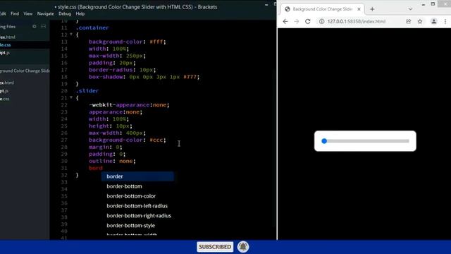The height and width of the screenshot is (254, 451).
Task: Click the '.slider' selector on line 20
Action: pyautogui.click(x=87, y=91)
